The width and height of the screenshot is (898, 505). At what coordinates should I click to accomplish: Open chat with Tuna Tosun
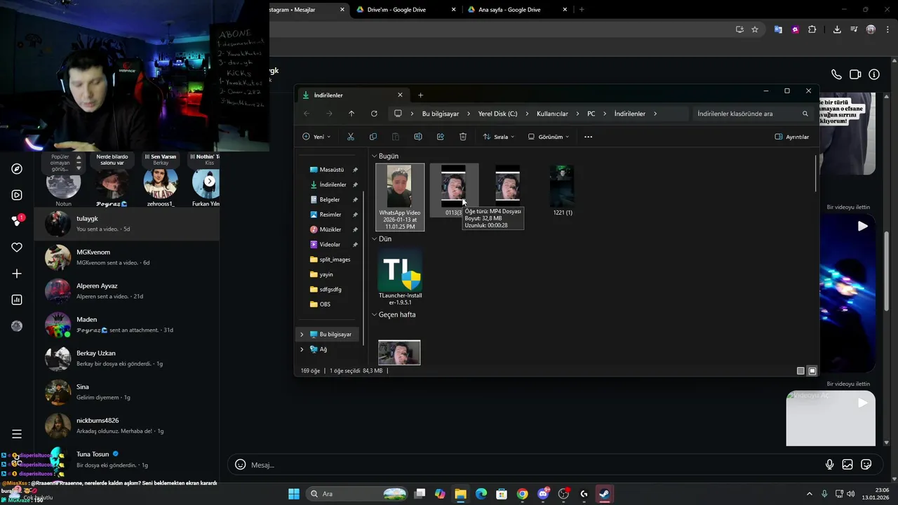(x=127, y=459)
